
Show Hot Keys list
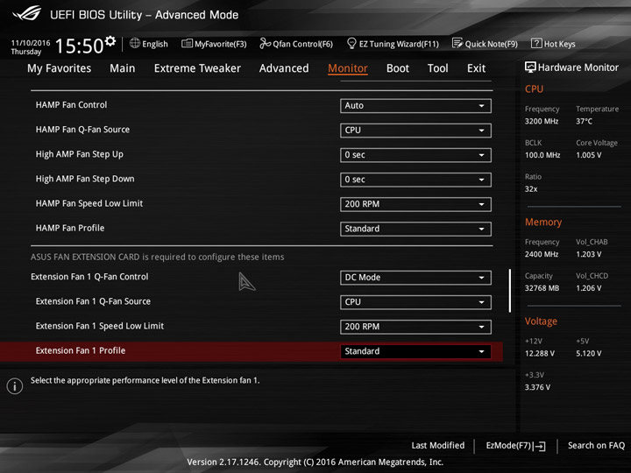click(x=553, y=44)
